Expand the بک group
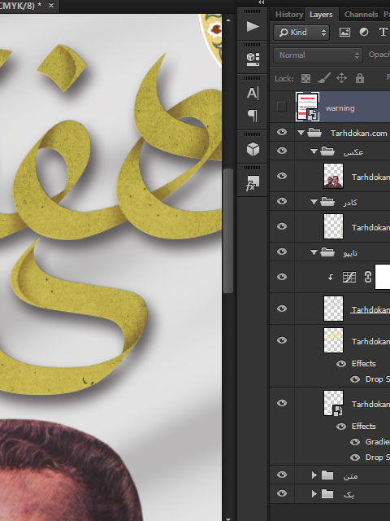 click(314, 494)
